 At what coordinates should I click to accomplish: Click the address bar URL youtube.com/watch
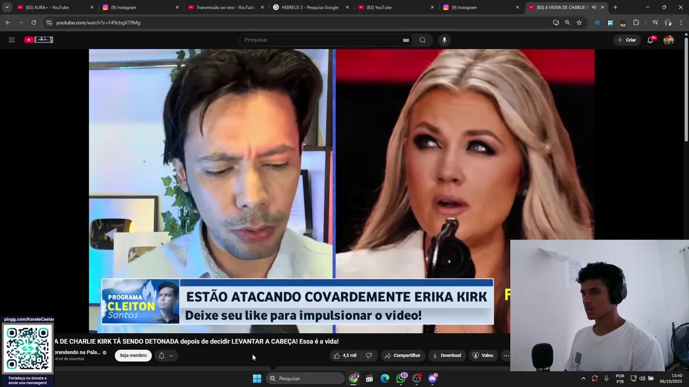coord(98,23)
